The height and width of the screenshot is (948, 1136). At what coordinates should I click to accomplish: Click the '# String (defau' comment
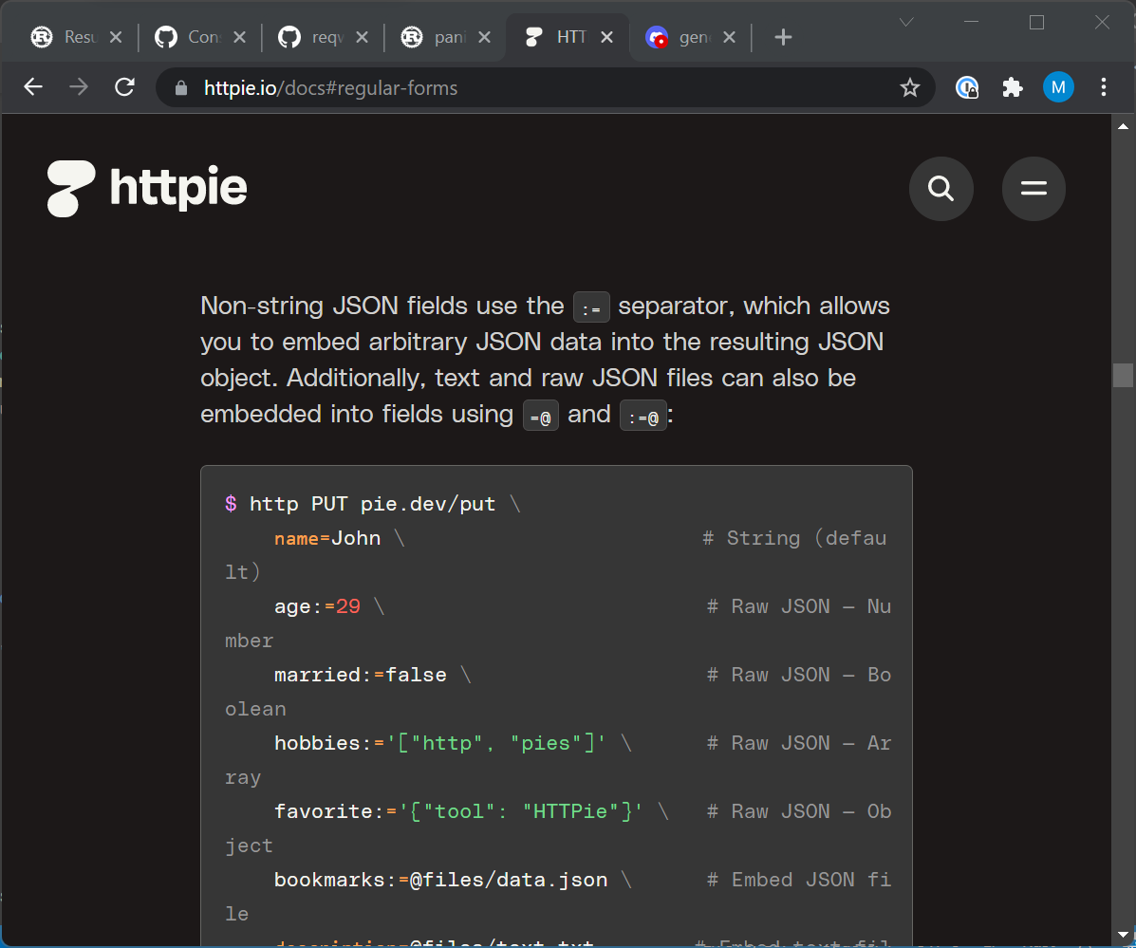click(x=794, y=538)
